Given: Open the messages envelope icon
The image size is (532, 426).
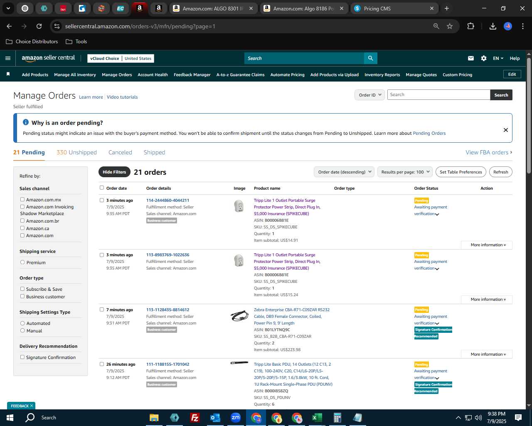Looking at the screenshot, I should coord(471,58).
